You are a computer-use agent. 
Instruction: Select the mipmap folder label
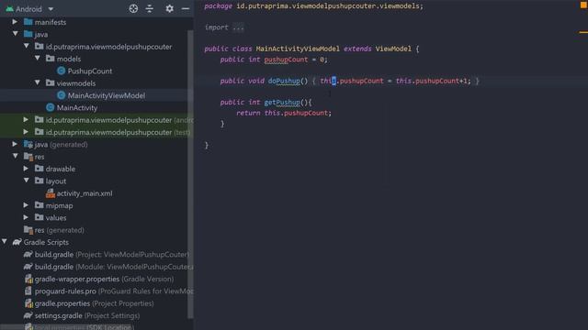point(59,205)
